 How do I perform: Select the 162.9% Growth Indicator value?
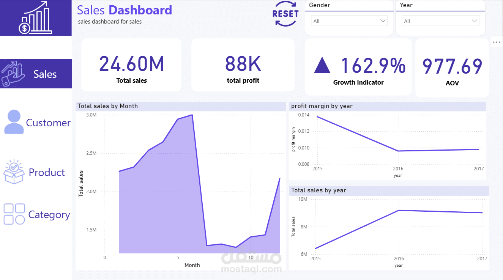[373, 66]
